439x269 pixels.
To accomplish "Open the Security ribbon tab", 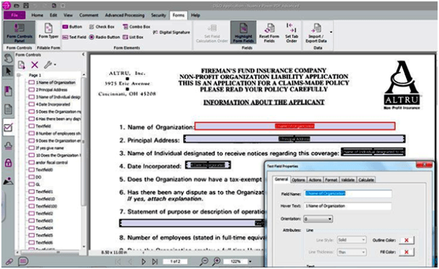I will pos(158,15).
